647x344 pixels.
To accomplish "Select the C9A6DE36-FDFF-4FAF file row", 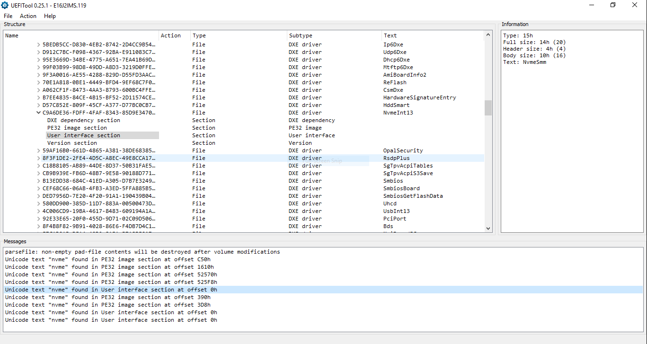I will (244, 113).
